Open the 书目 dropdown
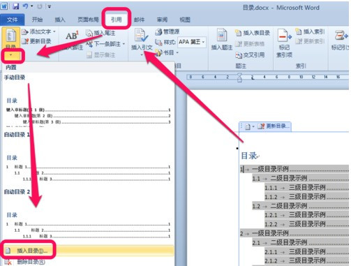Image resolution: width=351 pixels, height=266 pixels. click(x=167, y=53)
